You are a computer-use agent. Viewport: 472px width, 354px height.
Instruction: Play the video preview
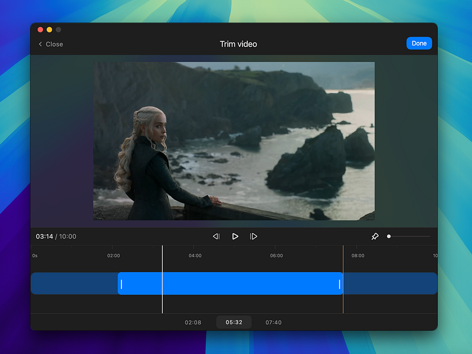[235, 237]
